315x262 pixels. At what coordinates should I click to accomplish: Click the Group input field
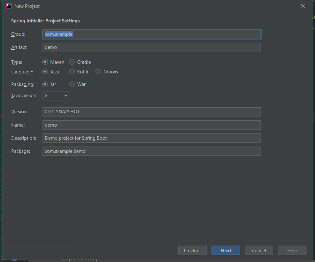tap(152, 34)
